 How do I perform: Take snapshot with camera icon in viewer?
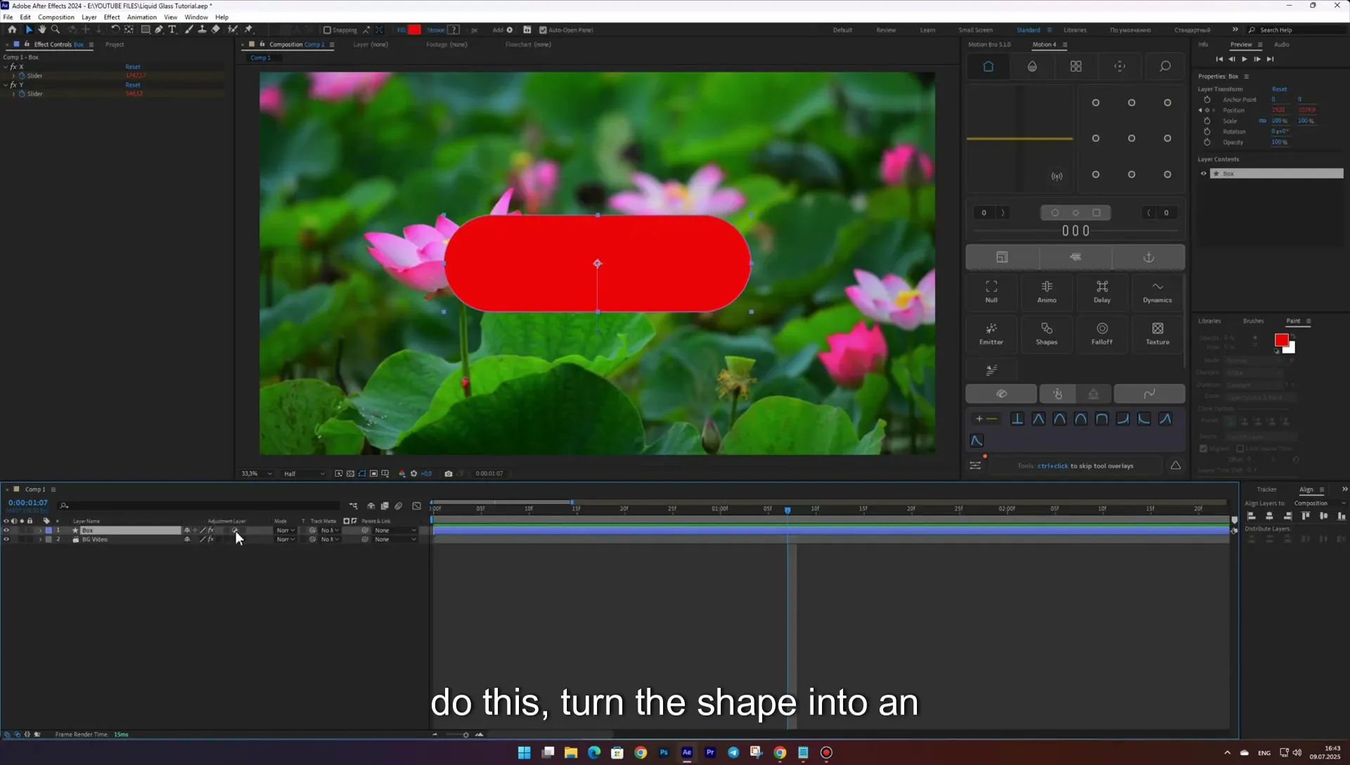449,473
